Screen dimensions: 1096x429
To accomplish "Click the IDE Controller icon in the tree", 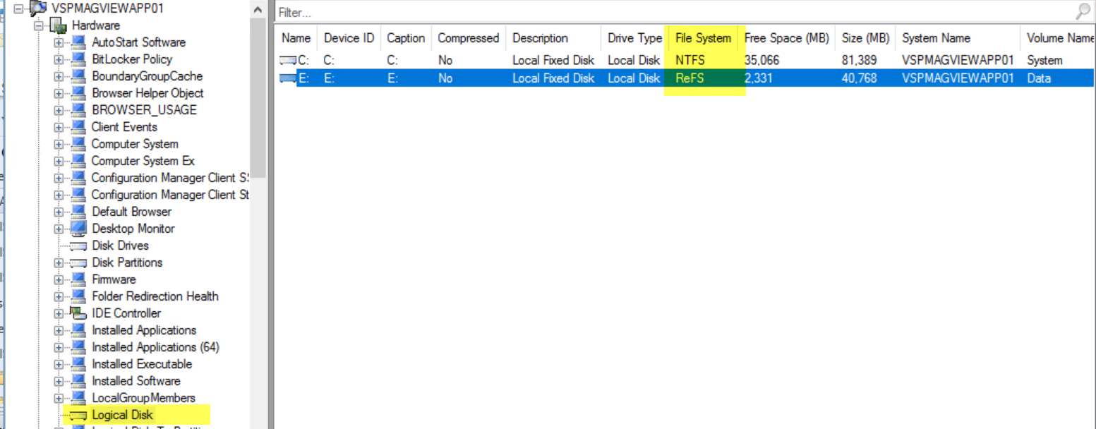I will (x=78, y=313).
